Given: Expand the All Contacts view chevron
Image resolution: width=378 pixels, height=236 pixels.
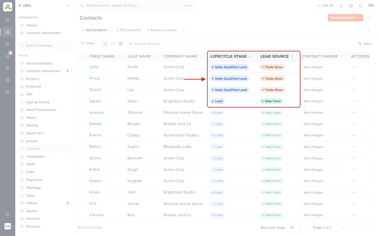Looking at the screenshot, I should coord(109,30).
